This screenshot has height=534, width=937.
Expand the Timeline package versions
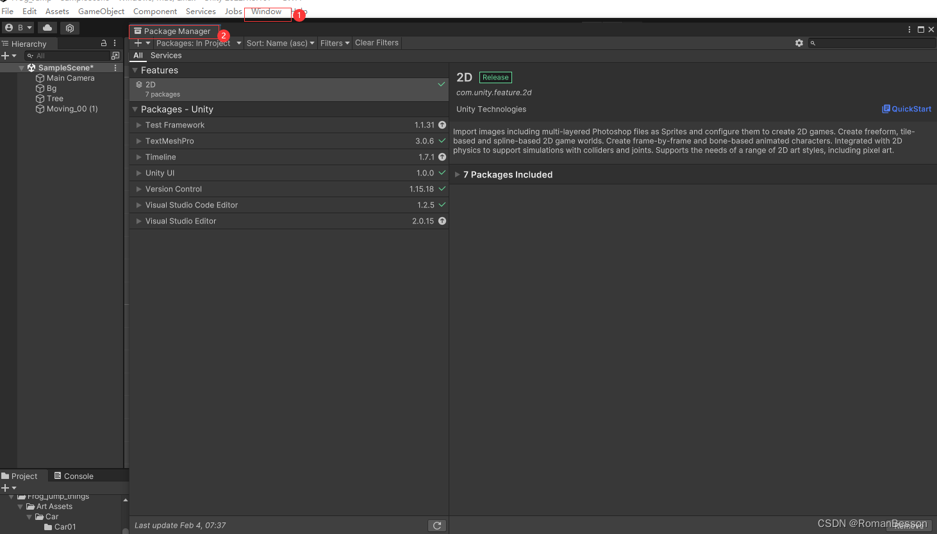[138, 157]
